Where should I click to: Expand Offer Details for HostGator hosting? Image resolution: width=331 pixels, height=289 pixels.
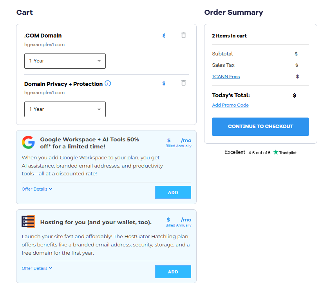coord(37,268)
